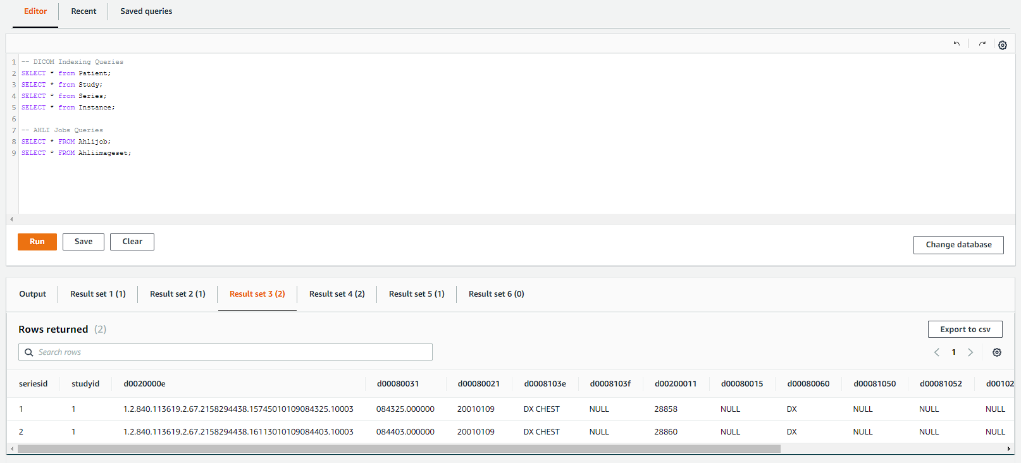Clear the query editor
Image resolution: width=1021 pixels, height=463 pixels.
[x=132, y=242]
